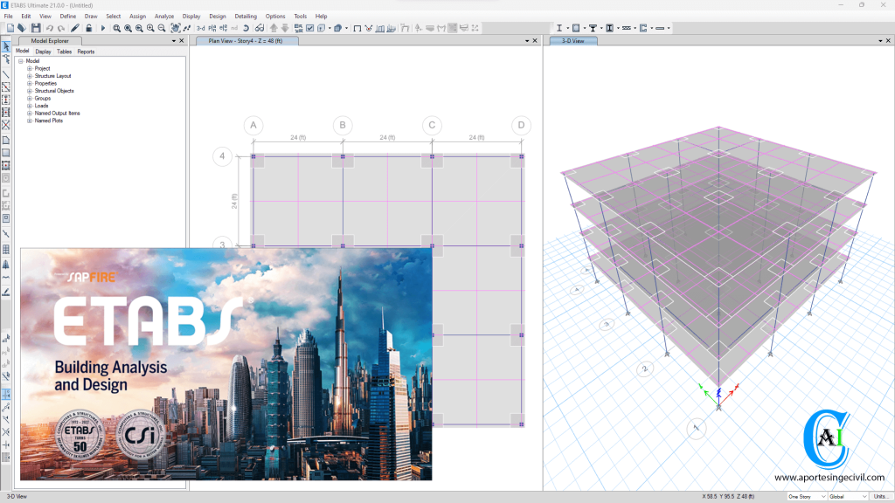Click the Move Up in List arrow
The height and width of the screenshot is (503, 895).
(274, 28)
